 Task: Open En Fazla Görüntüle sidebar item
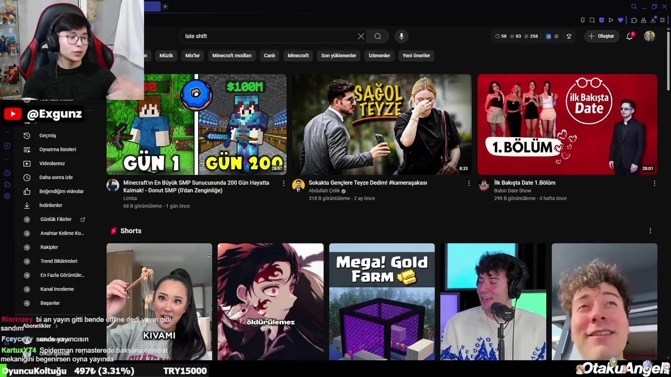coord(54,275)
